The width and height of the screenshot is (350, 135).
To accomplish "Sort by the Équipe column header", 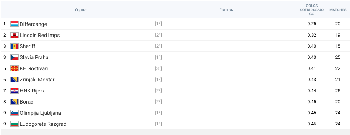I will [x=81, y=10].
